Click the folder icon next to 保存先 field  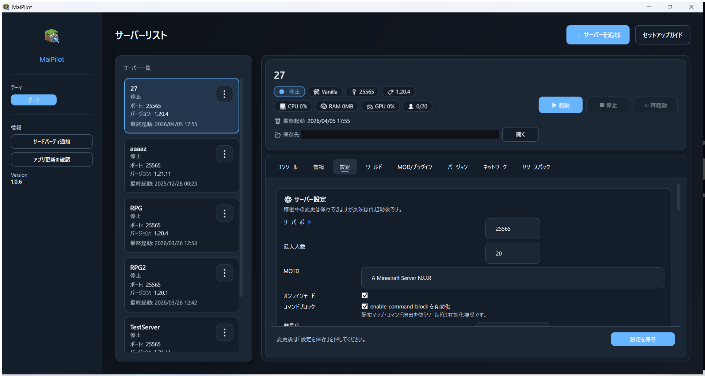278,134
